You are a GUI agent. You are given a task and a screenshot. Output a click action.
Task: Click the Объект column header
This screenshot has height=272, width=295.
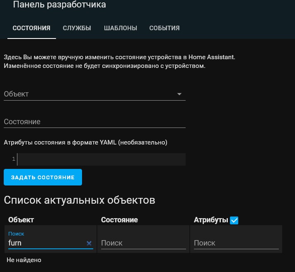click(x=21, y=220)
